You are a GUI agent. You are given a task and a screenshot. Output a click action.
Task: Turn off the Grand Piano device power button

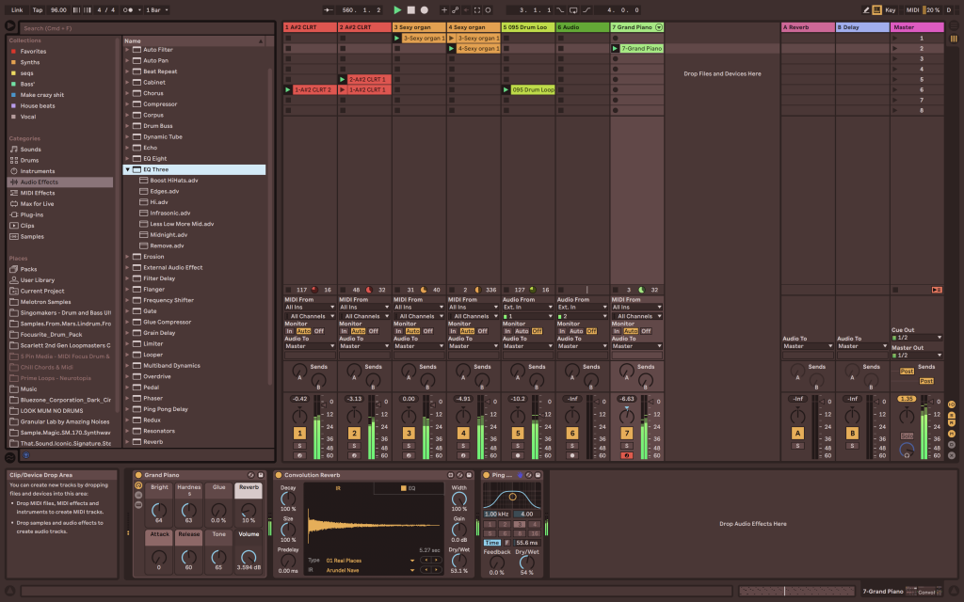click(138, 475)
